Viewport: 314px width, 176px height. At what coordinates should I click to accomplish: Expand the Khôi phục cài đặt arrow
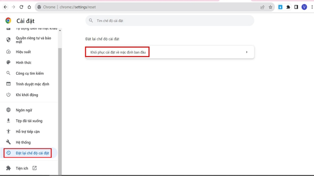tap(247, 52)
